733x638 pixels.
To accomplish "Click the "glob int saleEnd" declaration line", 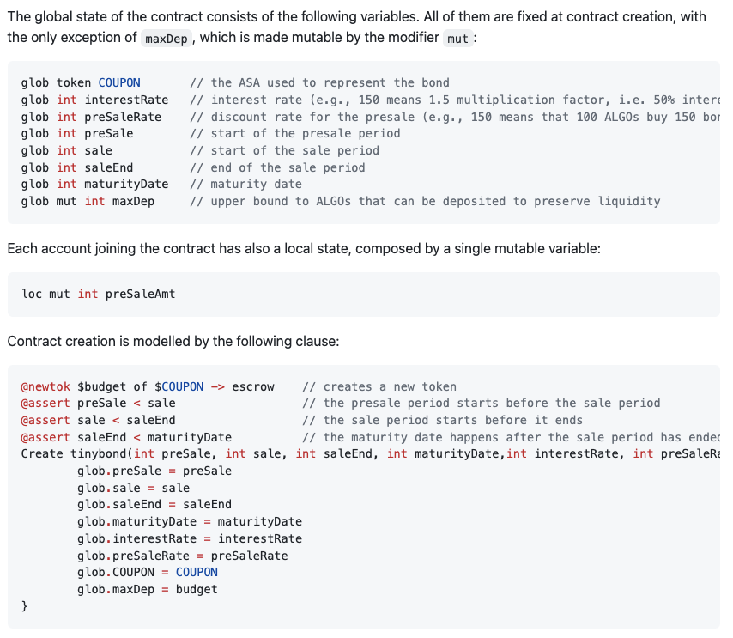I will click(x=77, y=167).
